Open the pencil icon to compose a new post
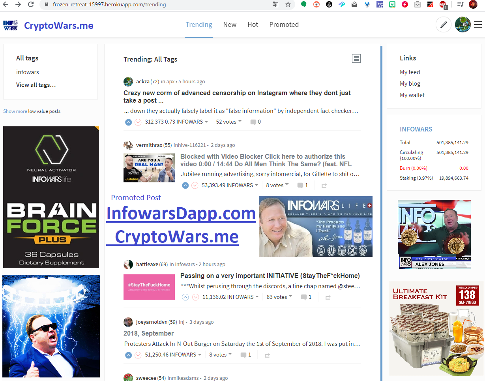The height and width of the screenshot is (381, 485). tap(443, 24)
